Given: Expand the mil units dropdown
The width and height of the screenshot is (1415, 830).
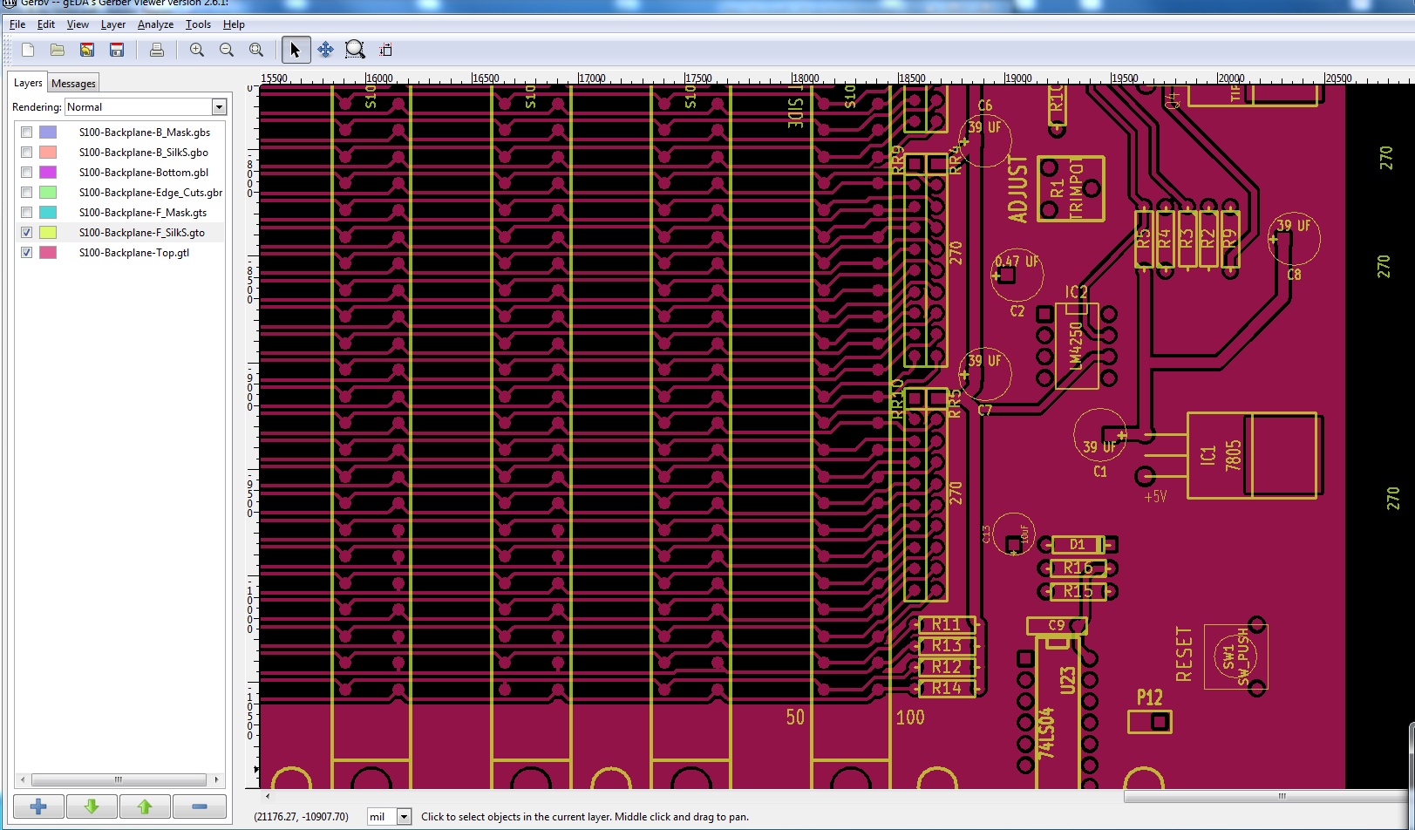Looking at the screenshot, I should tap(404, 817).
